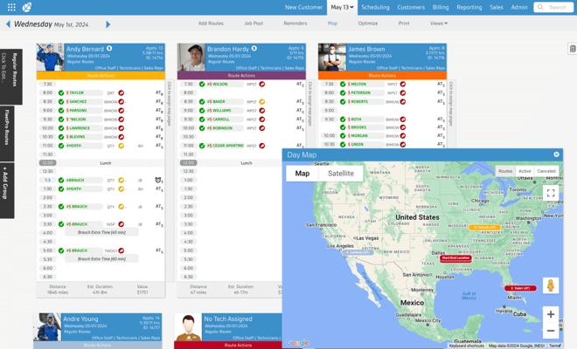Open the notes icon at right edge
The image size is (577, 349).
tap(573, 49)
